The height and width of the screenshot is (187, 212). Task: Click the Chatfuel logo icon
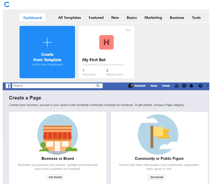(x=7, y=5)
